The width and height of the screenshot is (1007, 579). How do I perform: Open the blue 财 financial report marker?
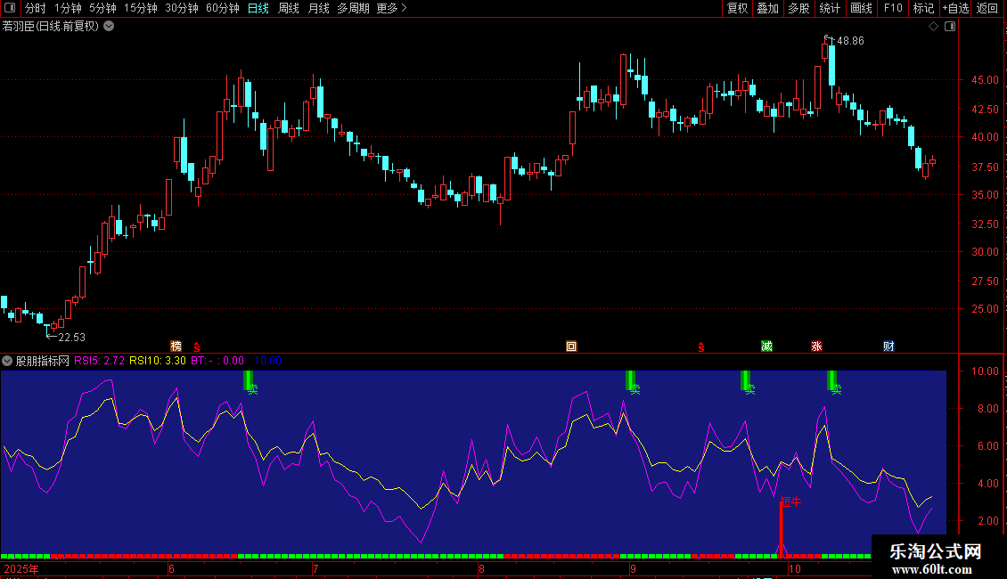pos(888,347)
